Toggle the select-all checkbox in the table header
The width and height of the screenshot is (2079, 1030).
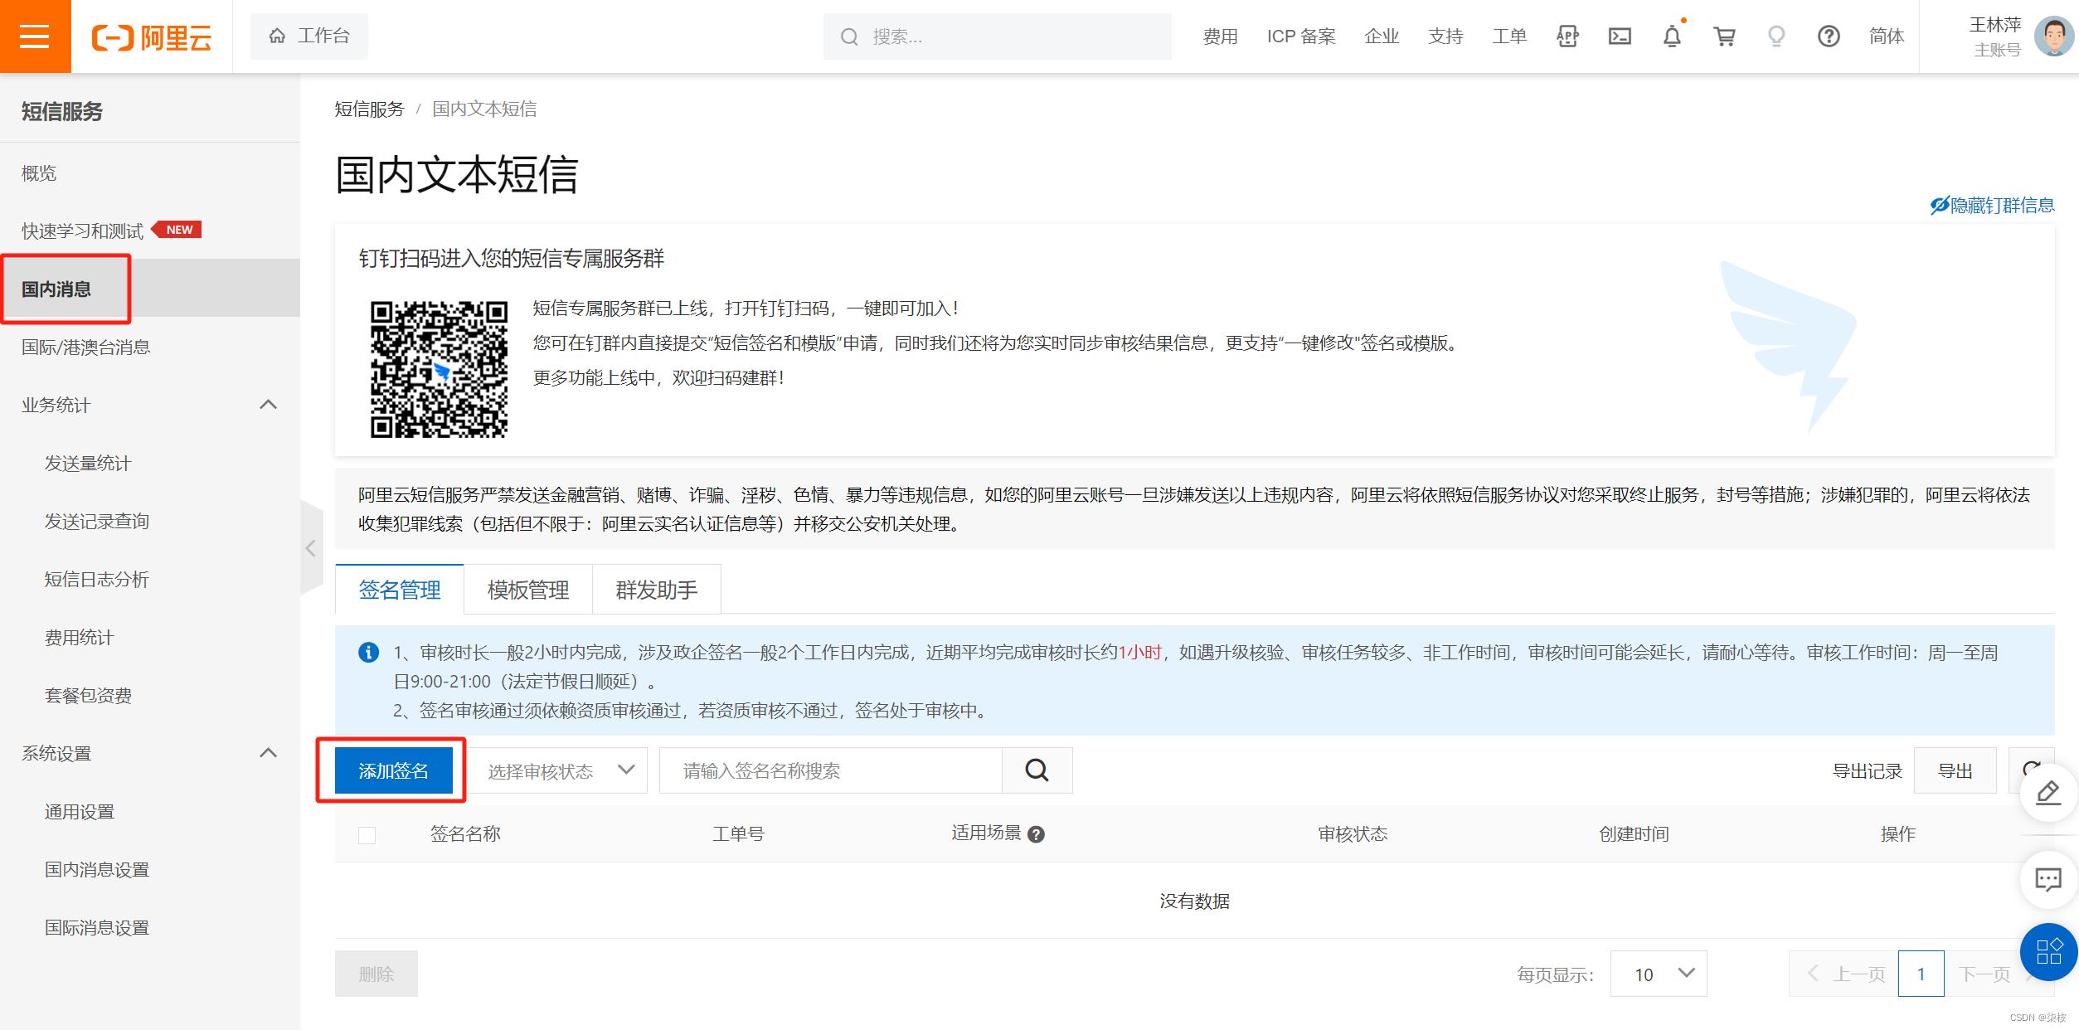click(x=367, y=834)
